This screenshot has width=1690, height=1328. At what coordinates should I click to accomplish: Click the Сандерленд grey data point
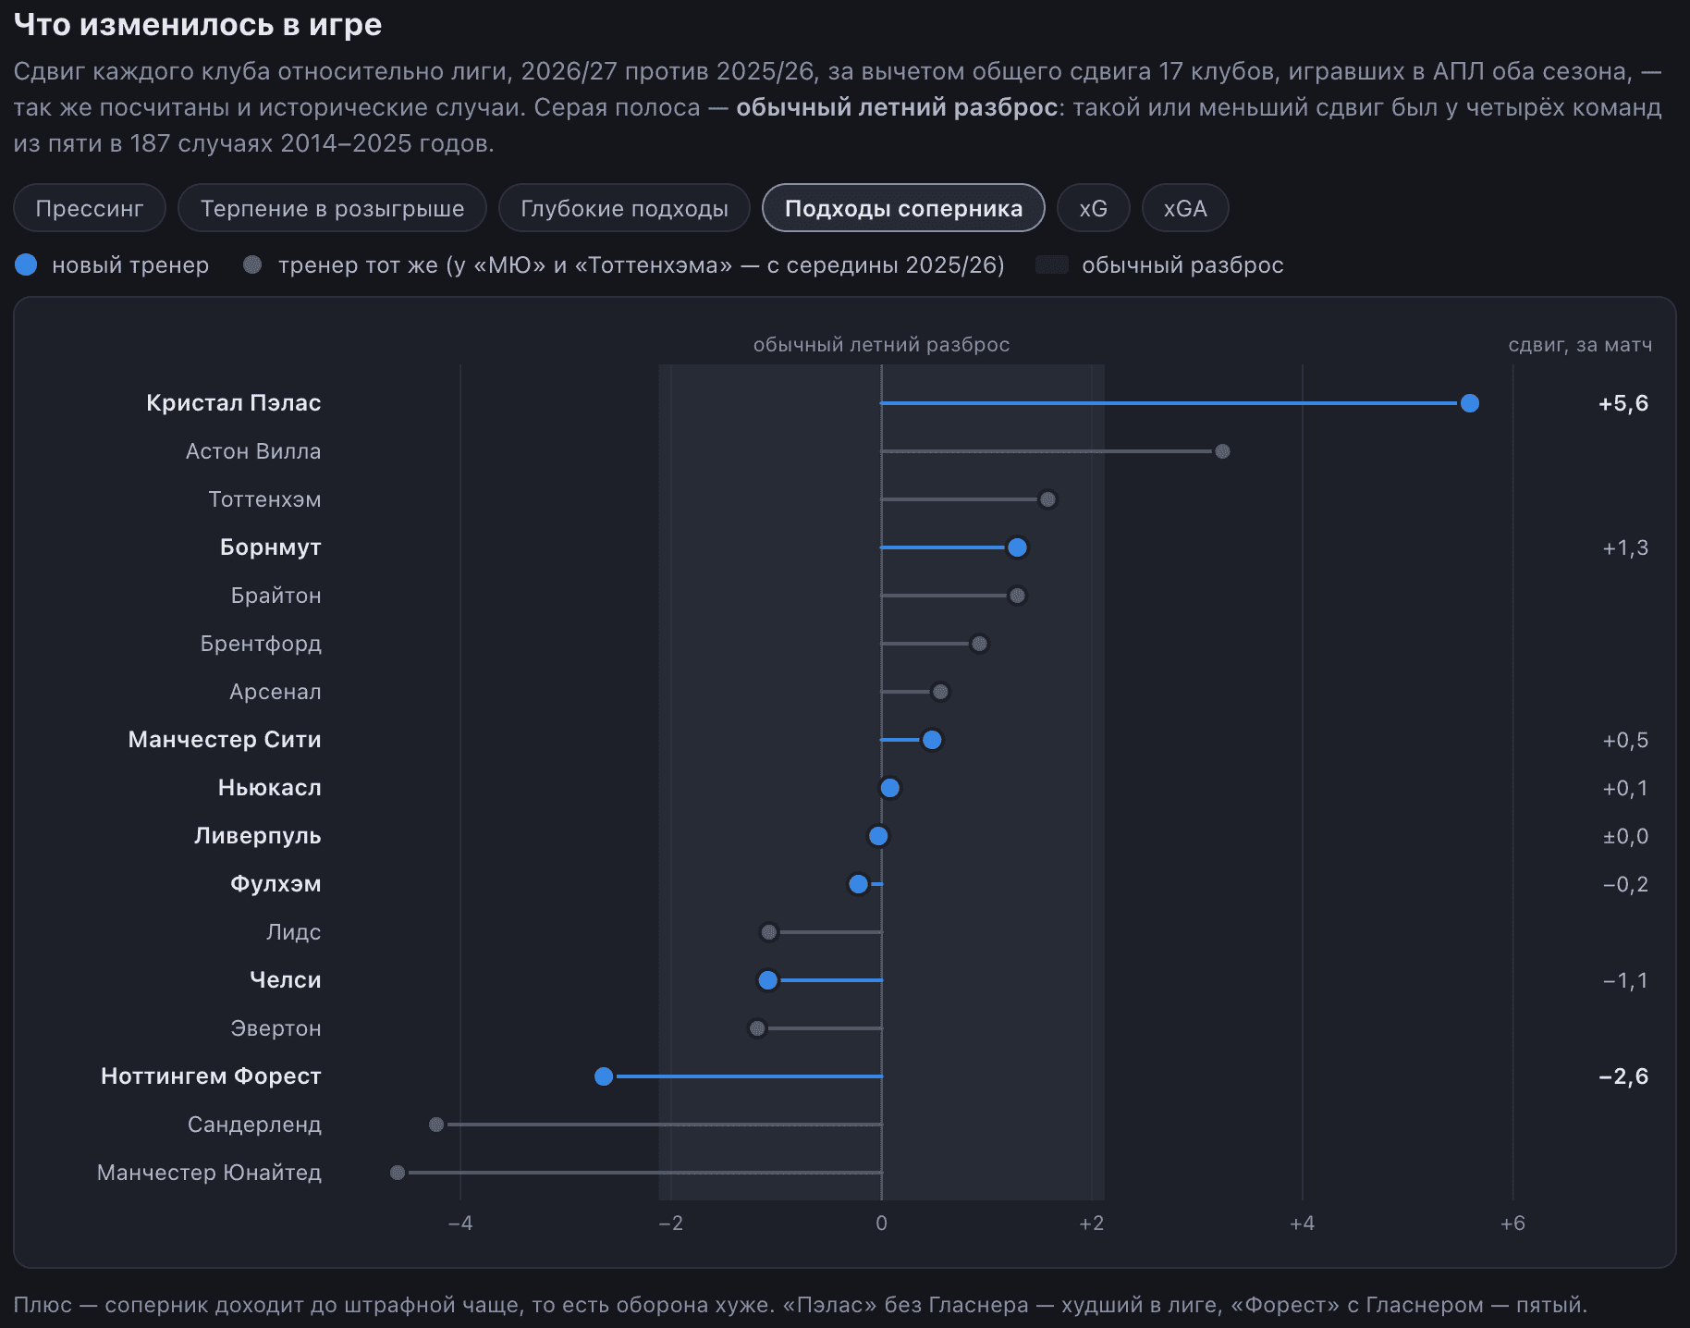pos(436,1125)
